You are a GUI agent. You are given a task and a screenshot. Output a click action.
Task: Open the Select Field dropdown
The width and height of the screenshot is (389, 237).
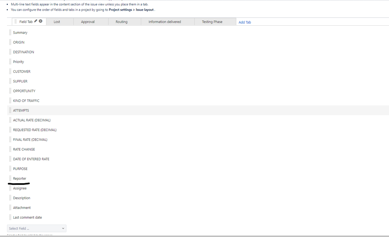coord(37,228)
